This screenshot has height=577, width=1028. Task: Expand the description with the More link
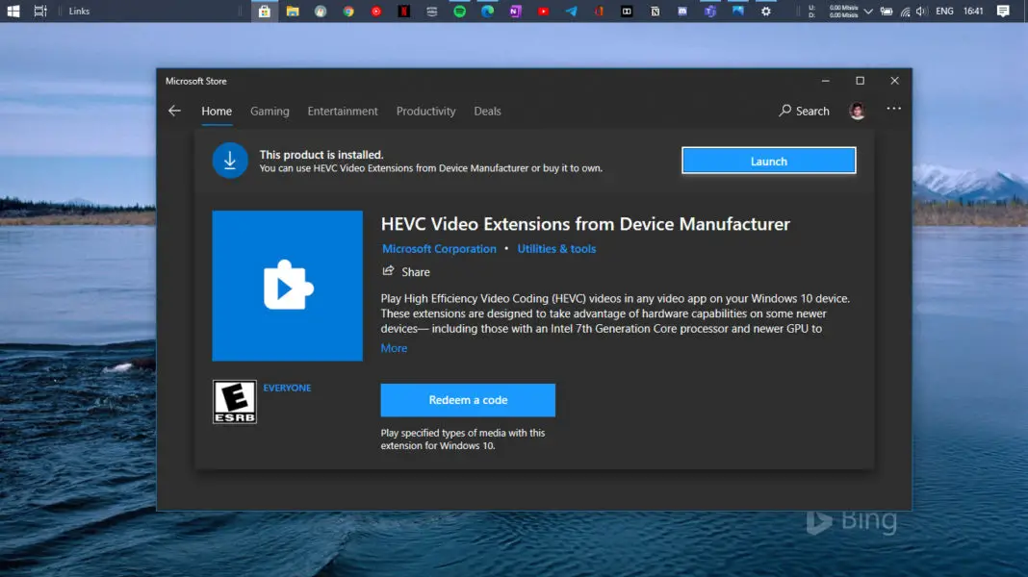click(x=394, y=347)
